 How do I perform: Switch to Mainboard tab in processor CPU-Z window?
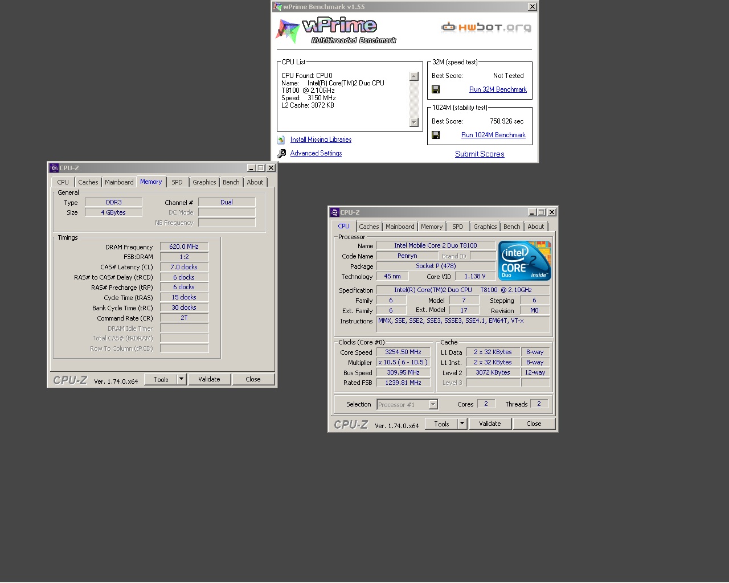click(400, 227)
